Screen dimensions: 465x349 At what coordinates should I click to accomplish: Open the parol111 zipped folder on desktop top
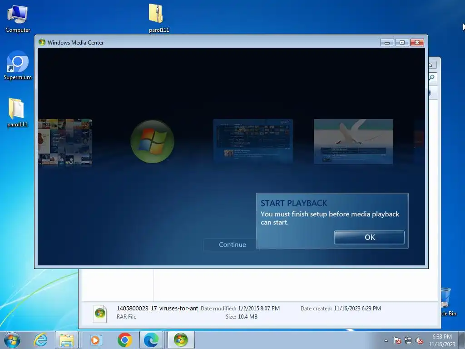[x=158, y=18]
